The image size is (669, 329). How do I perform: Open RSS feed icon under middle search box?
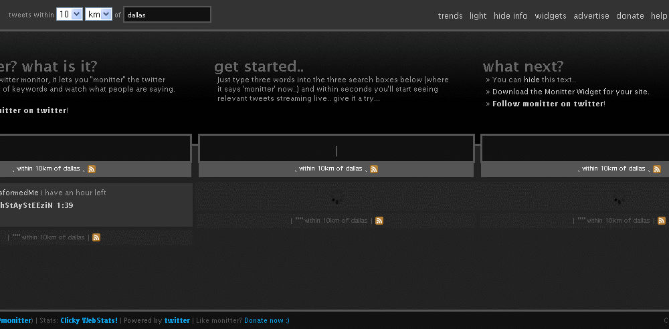click(x=374, y=169)
